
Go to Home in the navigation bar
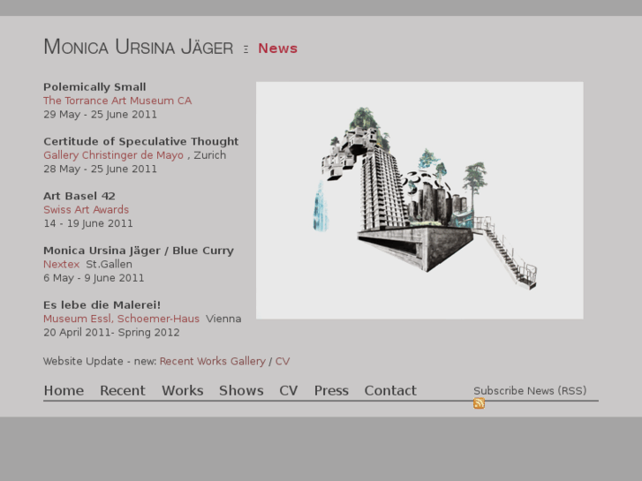64,390
